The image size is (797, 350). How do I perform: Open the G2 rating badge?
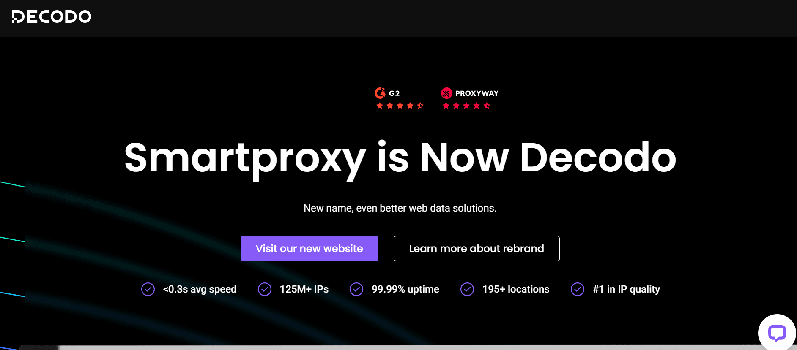[399, 99]
